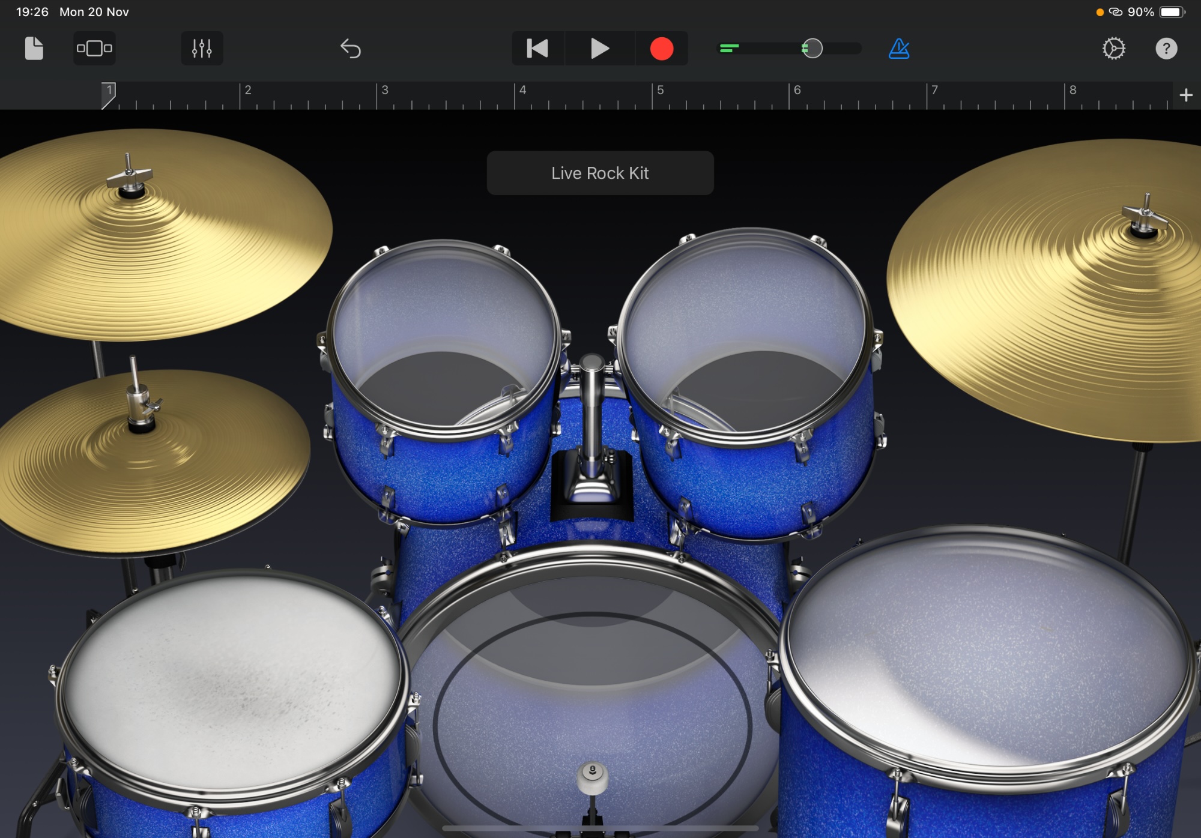
Task: Switch to Tracks view button
Action: (94, 49)
